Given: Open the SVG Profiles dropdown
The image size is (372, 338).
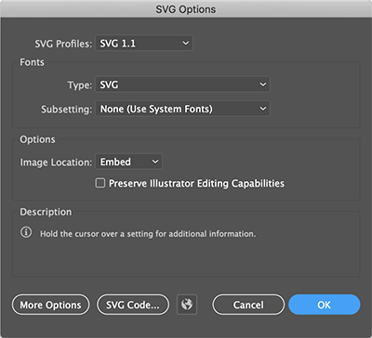Looking at the screenshot, I should 144,43.
